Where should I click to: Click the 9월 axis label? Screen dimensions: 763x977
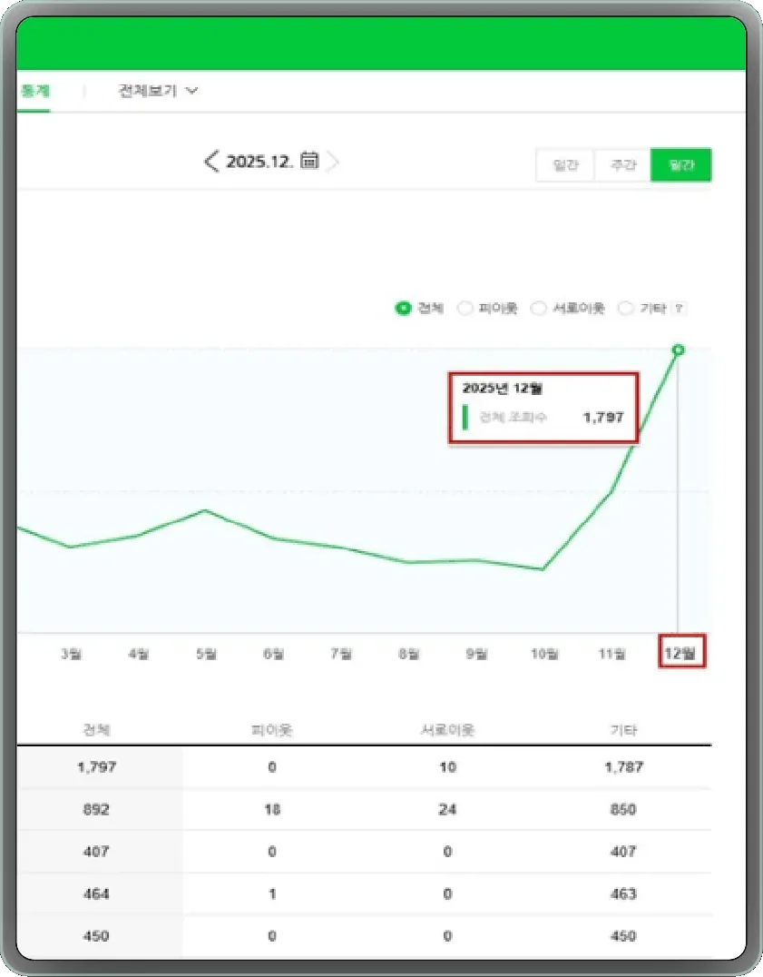point(476,654)
